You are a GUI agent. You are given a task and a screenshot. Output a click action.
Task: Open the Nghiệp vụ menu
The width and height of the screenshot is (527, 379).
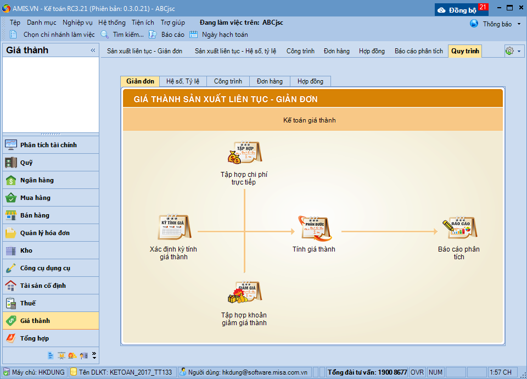pyautogui.click(x=77, y=23)
